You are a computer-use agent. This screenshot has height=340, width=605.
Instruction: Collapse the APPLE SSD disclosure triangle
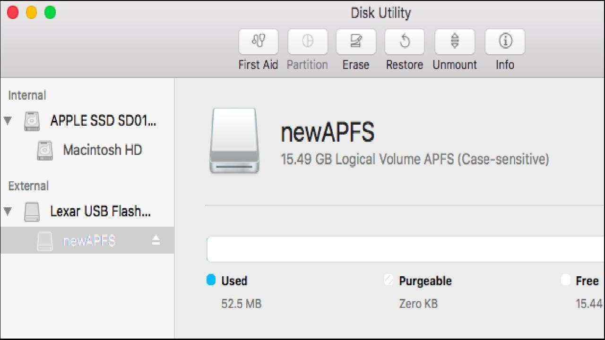pos(8,120)
